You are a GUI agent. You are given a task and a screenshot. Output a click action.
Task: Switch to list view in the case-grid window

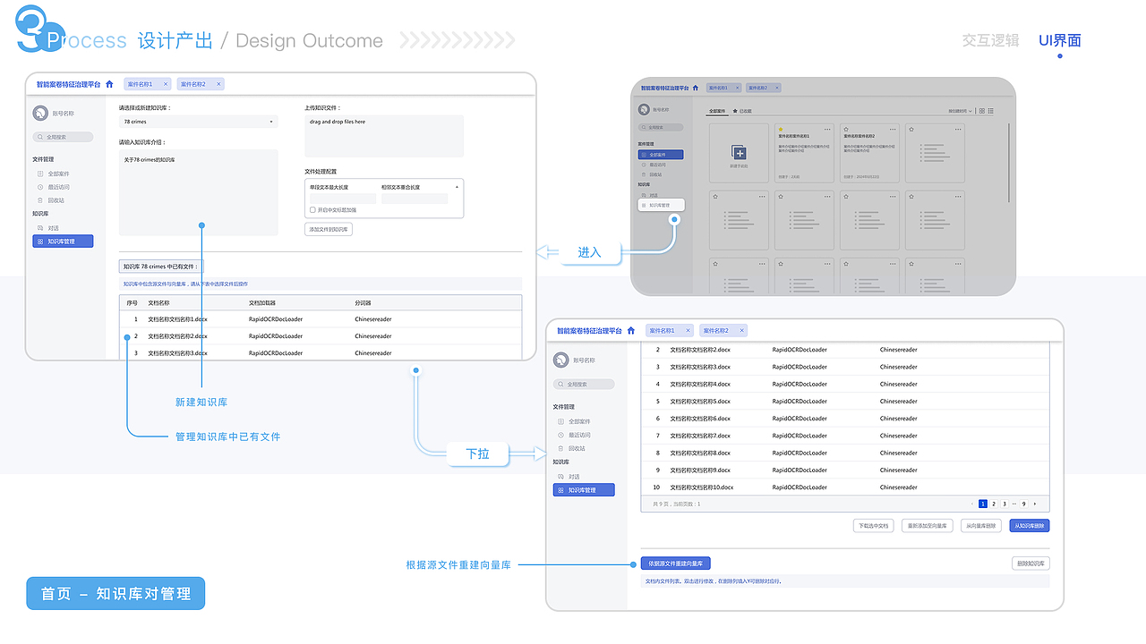click(x=992, y=111)
